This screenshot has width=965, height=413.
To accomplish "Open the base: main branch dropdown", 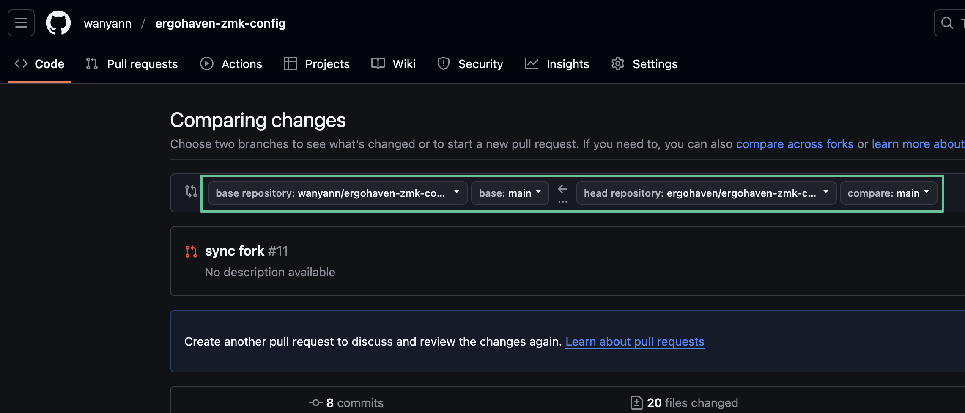I will 510,193.
